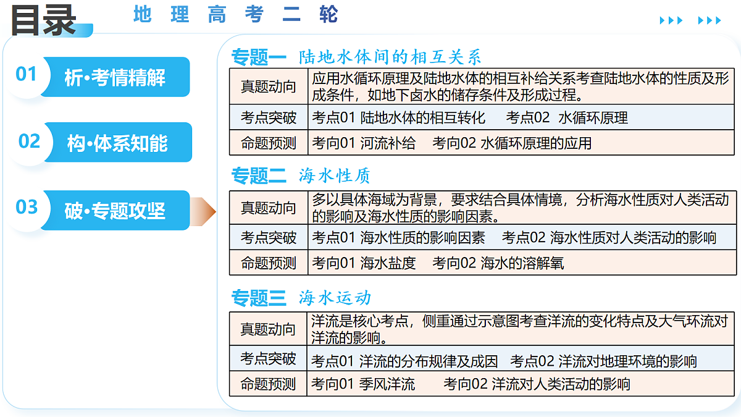Click the text starting 洋流是核心考点

click(520, 329)
